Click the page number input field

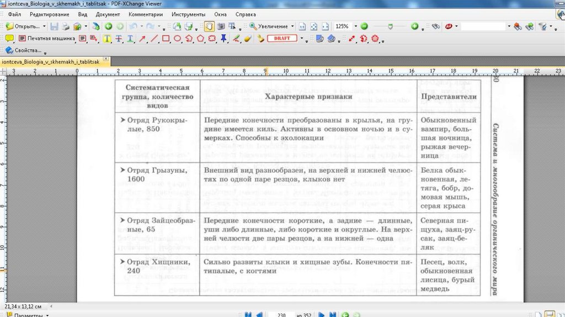(281, 314)
